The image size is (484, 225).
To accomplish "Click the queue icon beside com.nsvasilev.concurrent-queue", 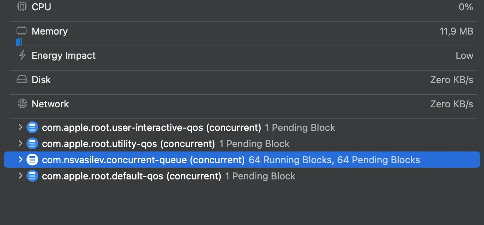I will [x=32, y=160].
